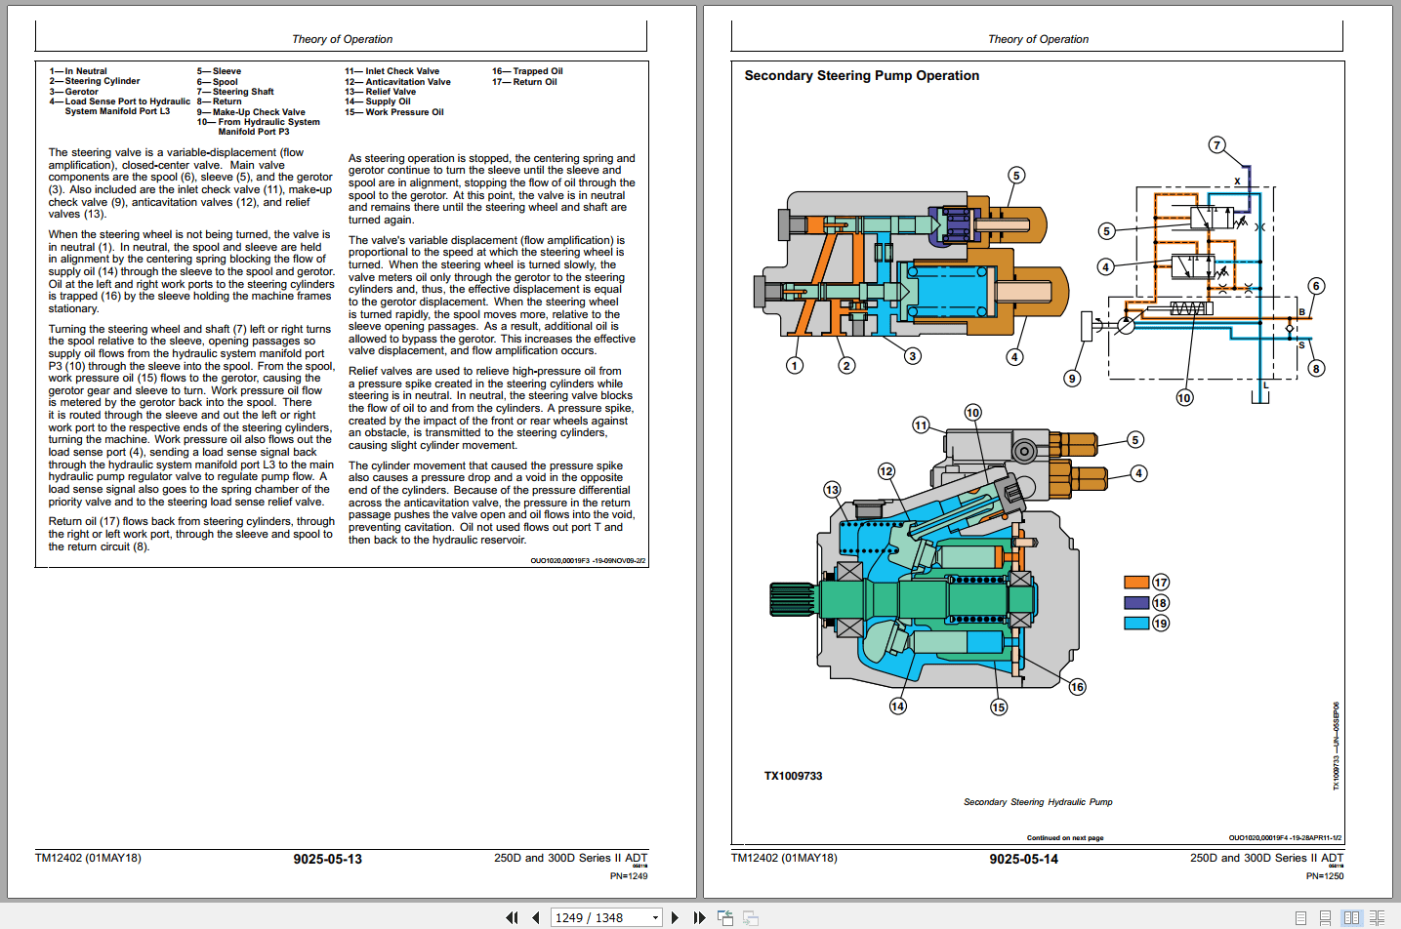
Task: Select the two-page facing layout
Action: [x=1351, y=917]
